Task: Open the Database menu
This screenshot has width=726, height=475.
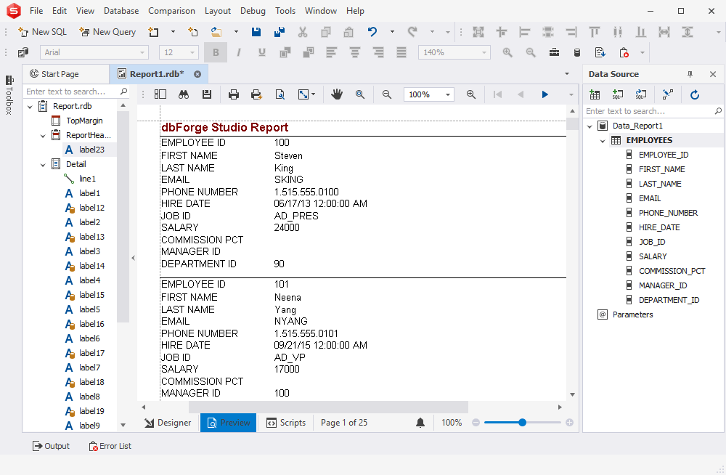Action: (121, 11)
